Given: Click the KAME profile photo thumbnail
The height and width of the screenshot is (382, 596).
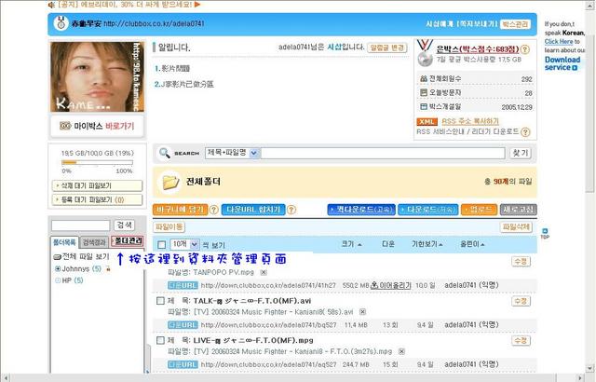Looking at the screenshot, I should 97,76.
